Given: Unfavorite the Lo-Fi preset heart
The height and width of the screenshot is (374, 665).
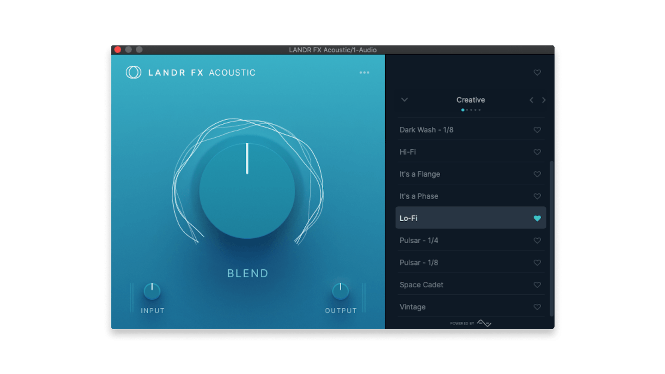Looking at the screenshot, I should click(537, 218).
